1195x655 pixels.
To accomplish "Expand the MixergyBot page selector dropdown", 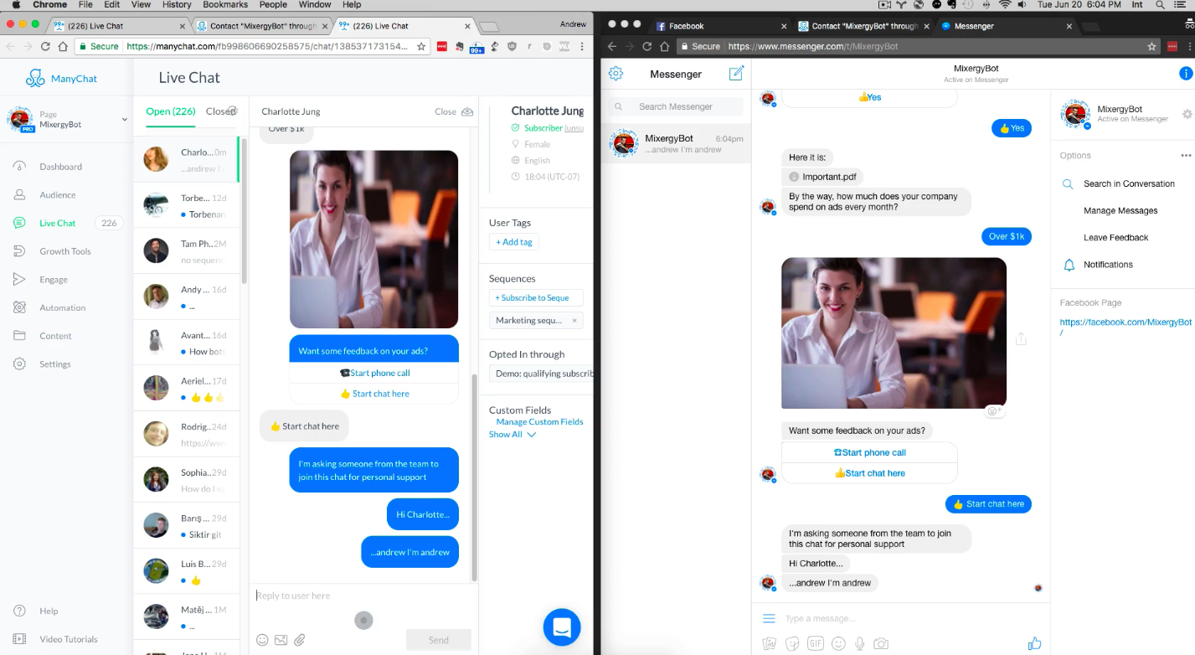I will (125, 119).
